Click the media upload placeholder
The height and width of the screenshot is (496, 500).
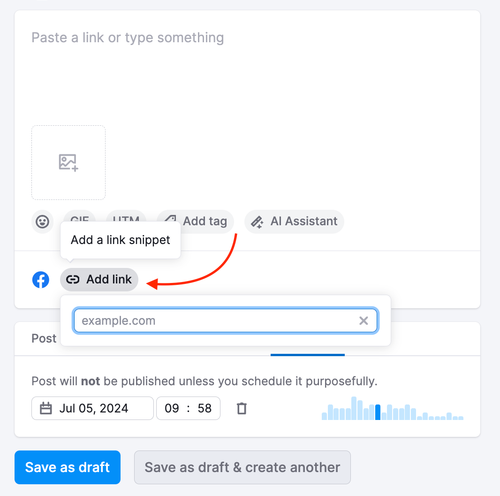[68, 162]
